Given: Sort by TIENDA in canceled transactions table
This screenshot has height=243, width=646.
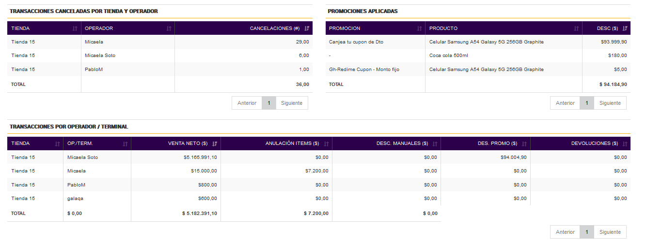Looking at the screenshot, I should pyautogui.click(x=75, y=29).
